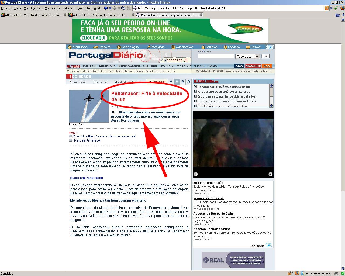
Task: Open the Marcadores menu
Action: point(52,8)
